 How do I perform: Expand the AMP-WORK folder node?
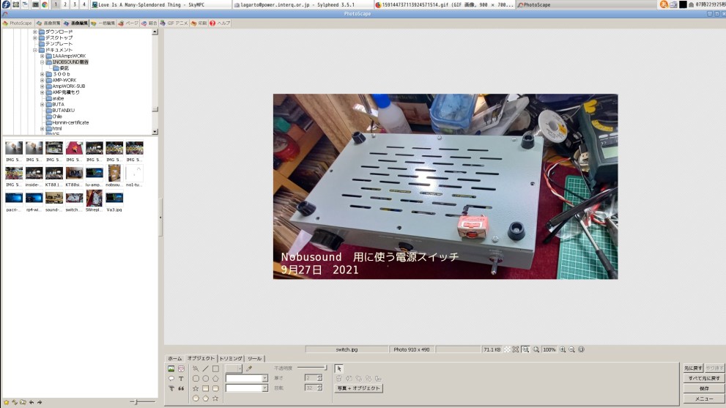(42, 80)
